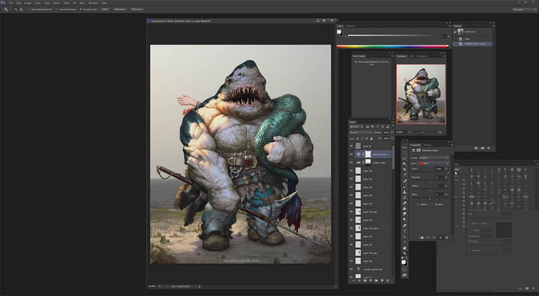Toggle adjustment visibility eye in Properties panel
Screen dimensions: 539x296
pos(440,237)
